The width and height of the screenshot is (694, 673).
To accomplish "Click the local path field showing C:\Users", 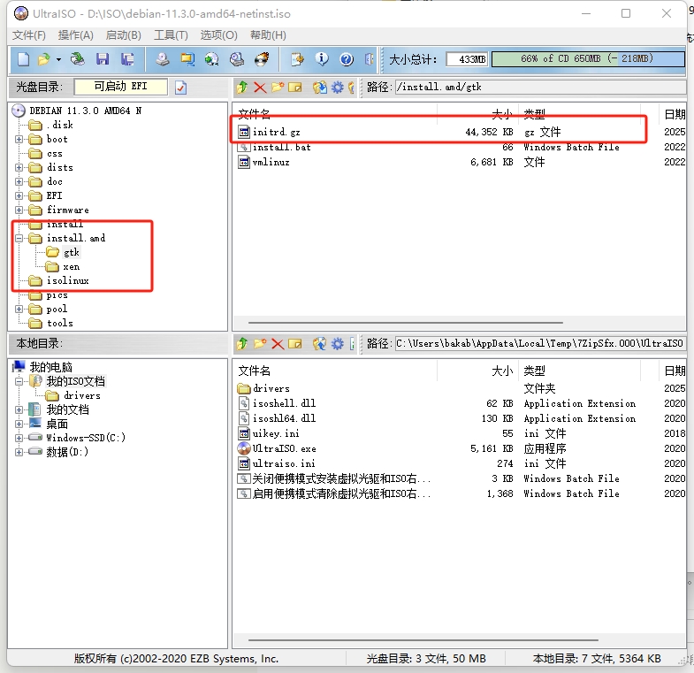I will click(540, 344).
